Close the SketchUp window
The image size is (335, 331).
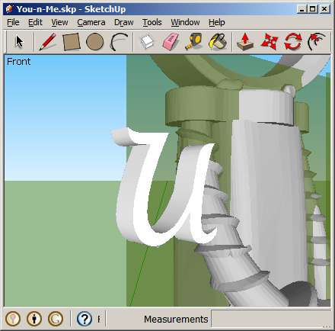(324, 9)
